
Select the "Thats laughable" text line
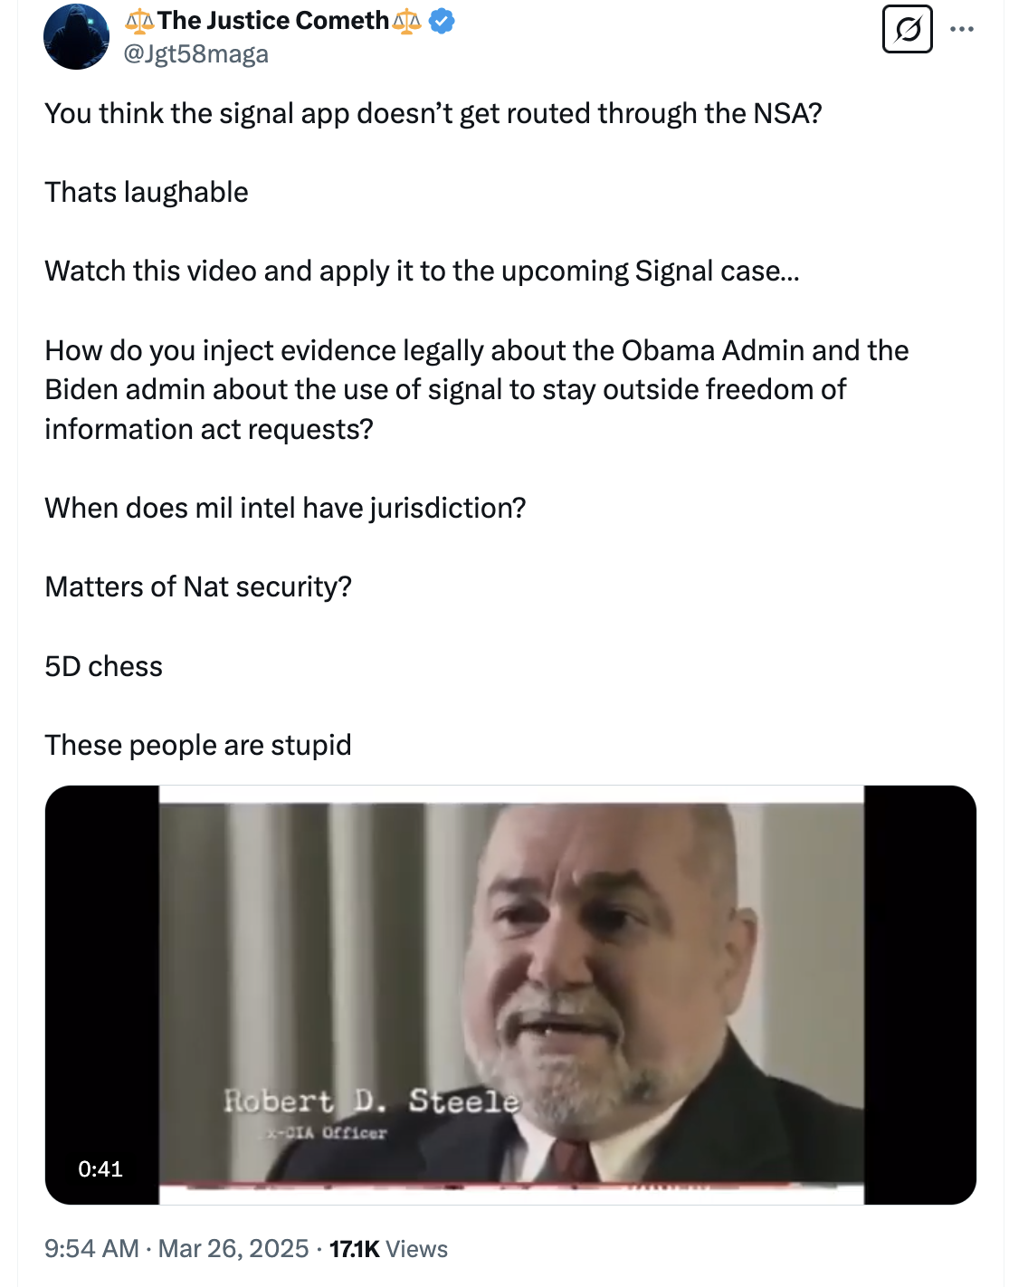coord(147,192)
